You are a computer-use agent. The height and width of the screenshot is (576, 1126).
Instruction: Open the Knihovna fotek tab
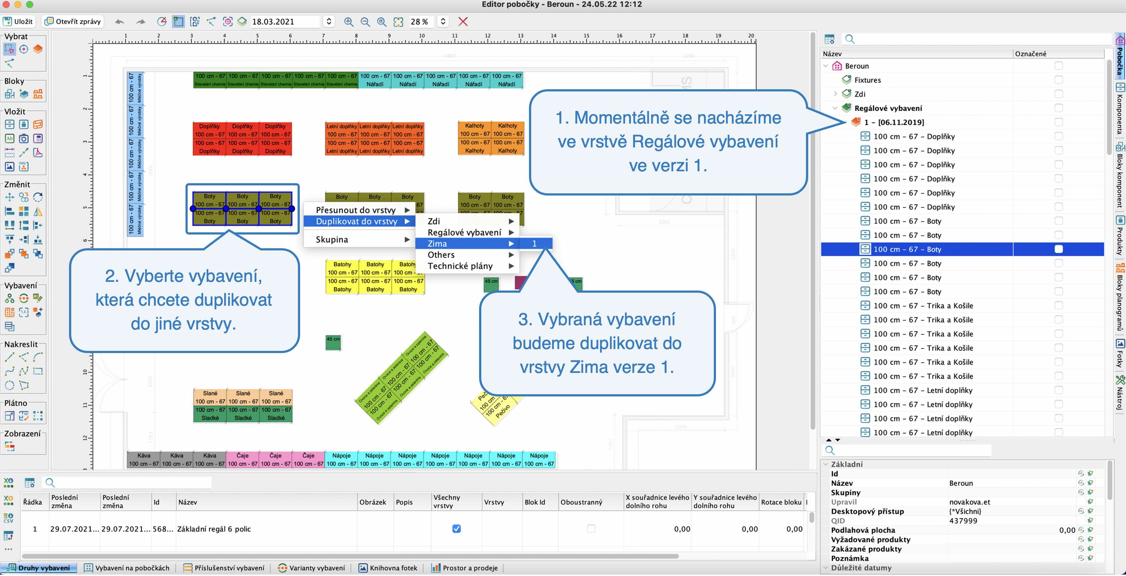pos(388,568)
